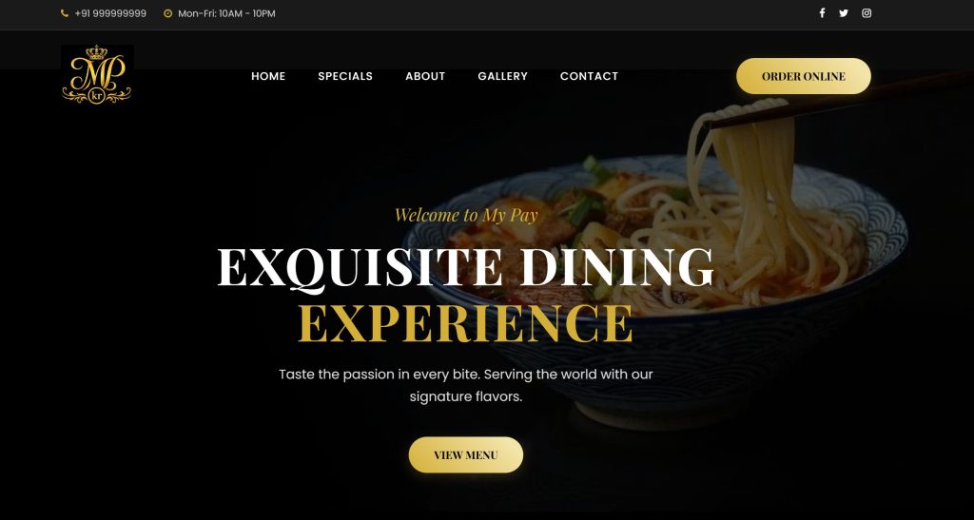Open the SPECIALS nav item
The image size is (974, 520).
[345, 76]
